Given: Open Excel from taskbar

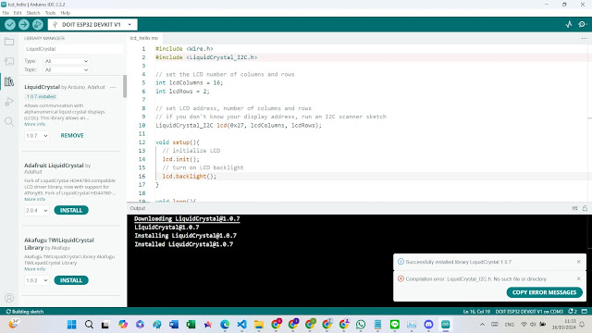Looking at the screenshot, I should [191, 325].
